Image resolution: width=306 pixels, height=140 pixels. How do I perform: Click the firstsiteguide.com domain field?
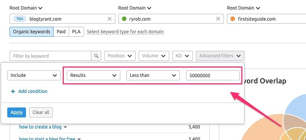coord(267,19)
